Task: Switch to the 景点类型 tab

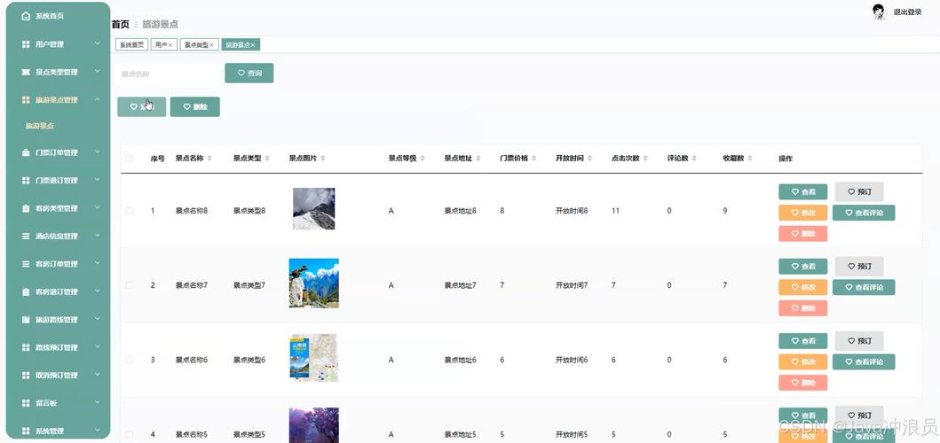Action: pyautogui.click(x=199, y=45)
